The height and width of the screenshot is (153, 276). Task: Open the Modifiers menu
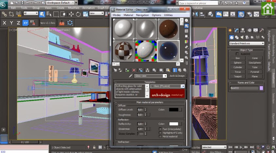click(73, 8)
